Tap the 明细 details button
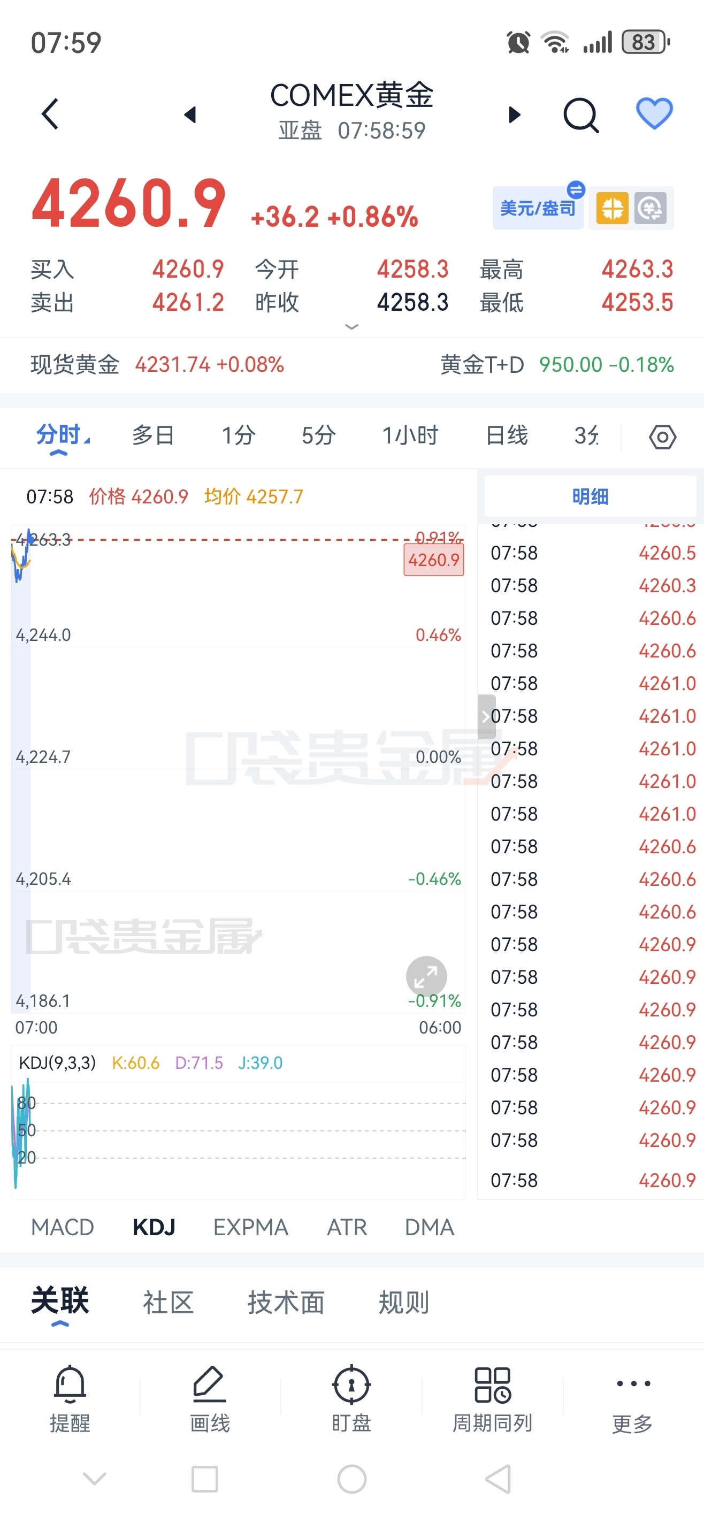The height and width of the screenshot is (1515, 704). [590, 496]
